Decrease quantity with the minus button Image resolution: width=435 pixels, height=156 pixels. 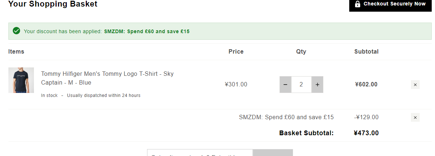285,85
